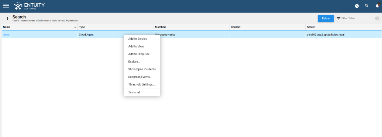Focus the Filter Table input field
Screen dimensions: 382x137
click(x=358, y=18)
